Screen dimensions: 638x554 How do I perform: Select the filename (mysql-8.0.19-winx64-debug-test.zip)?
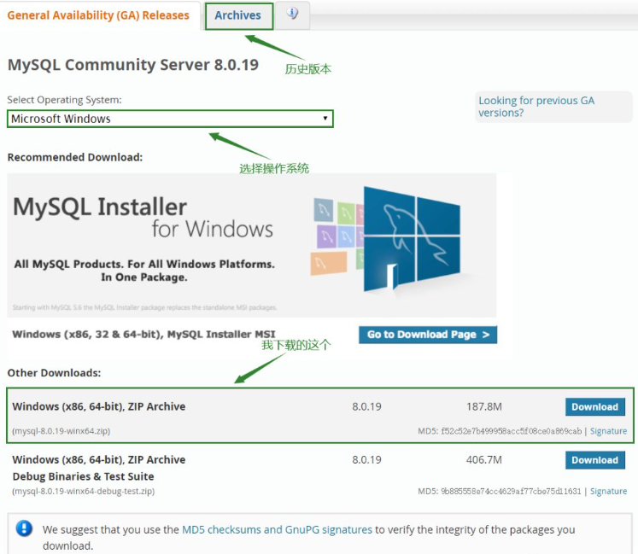click(x=84, y=492)
